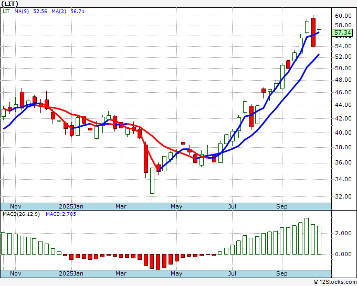
Task: Click the 0.000 MACD axis label
Action: (342, 254)
